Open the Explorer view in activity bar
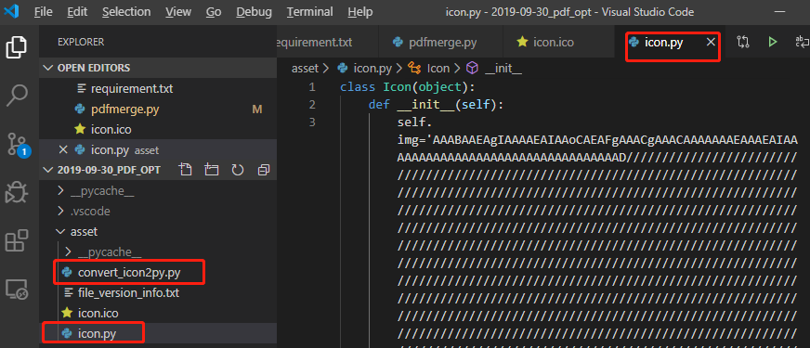810x348 pixels. (17, 46)
